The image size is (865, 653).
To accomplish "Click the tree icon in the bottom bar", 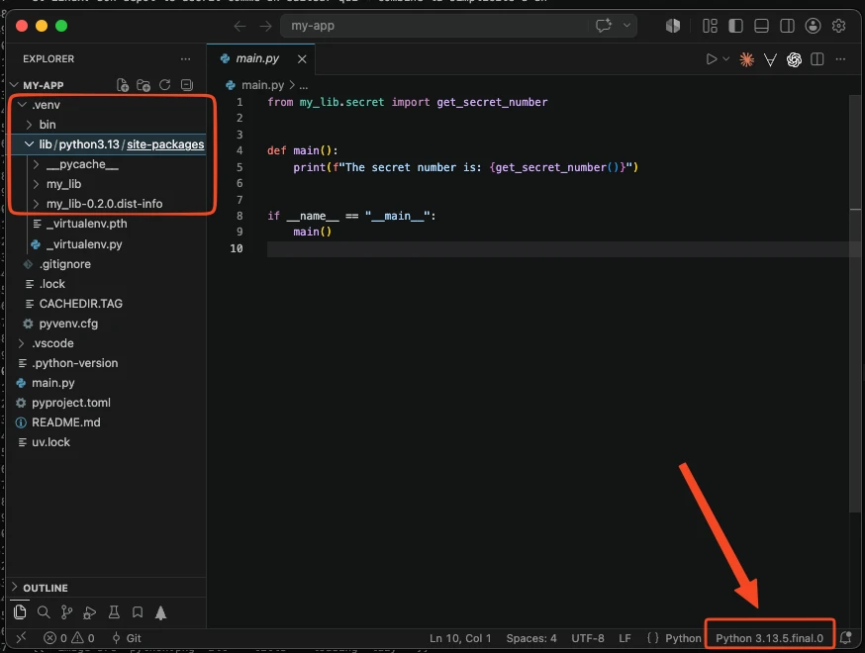I will [x=160, y=612].
